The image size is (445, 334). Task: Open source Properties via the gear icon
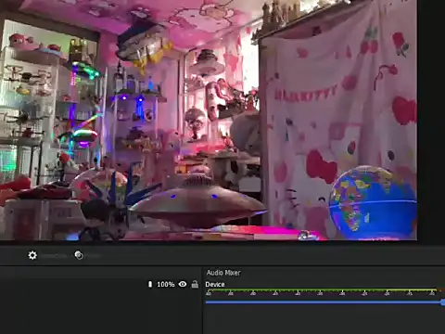[x=32, y=255]
